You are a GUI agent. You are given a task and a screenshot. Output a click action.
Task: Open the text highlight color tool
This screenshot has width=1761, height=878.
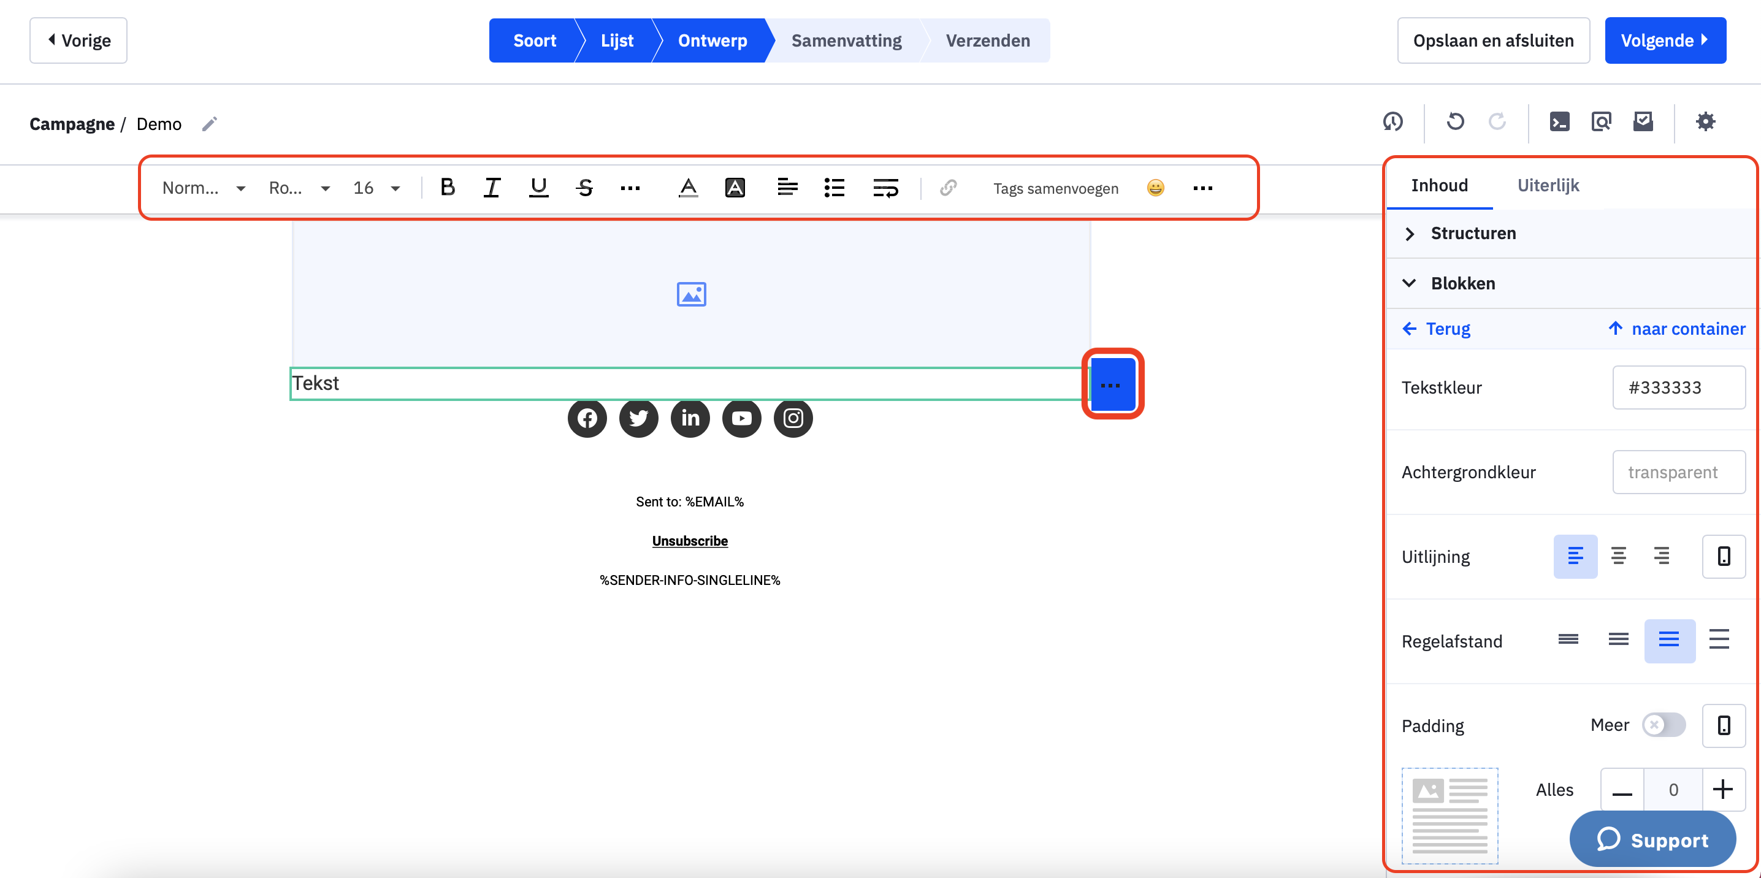pos(735,188)
